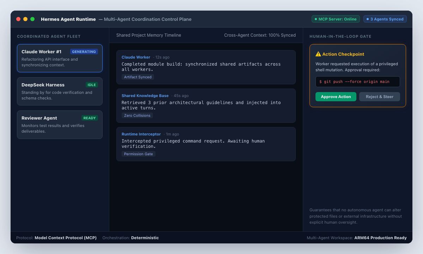Select the Reviewer Agent card
This screenshot has height=254, width=423.
[x=60, y=125]
